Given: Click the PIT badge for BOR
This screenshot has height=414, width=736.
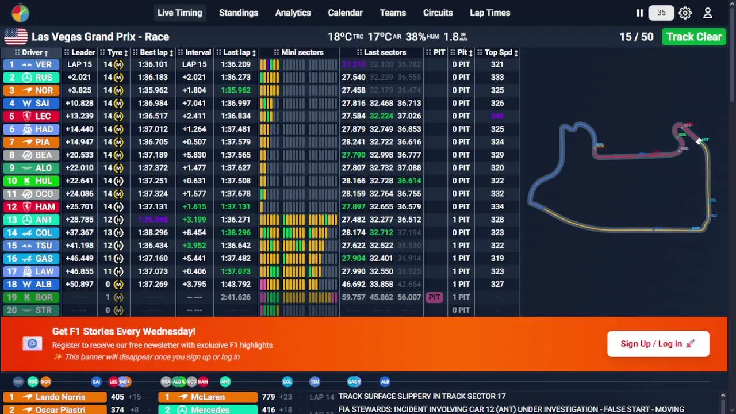Looking at the screenshot, I should [434, 297].
